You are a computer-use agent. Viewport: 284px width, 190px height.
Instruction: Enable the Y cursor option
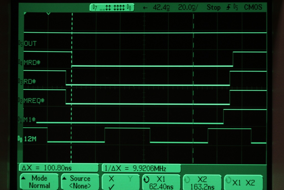tap(130, 179)
